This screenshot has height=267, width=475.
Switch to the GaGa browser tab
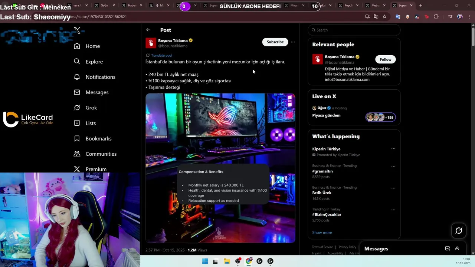tap(104, 6)
